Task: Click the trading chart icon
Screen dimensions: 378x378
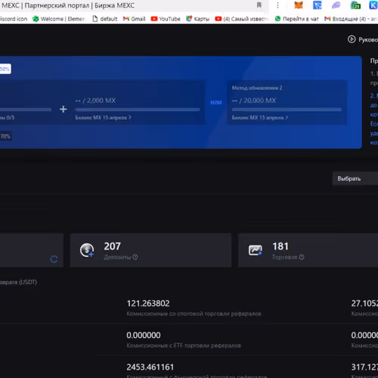Action: click(256, 250)
